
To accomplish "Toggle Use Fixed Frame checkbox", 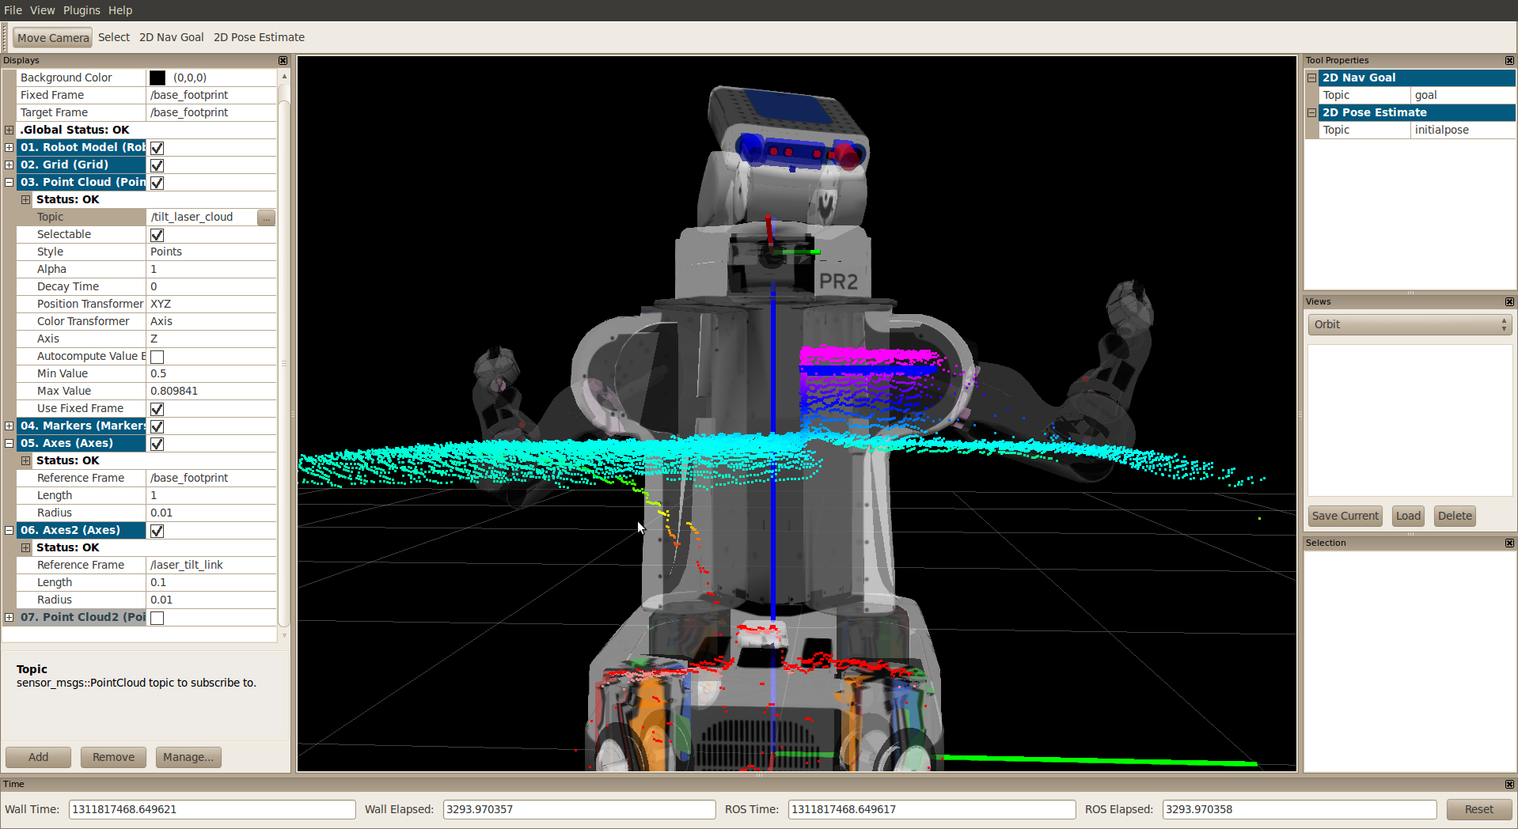I will (x=157, y=409).
